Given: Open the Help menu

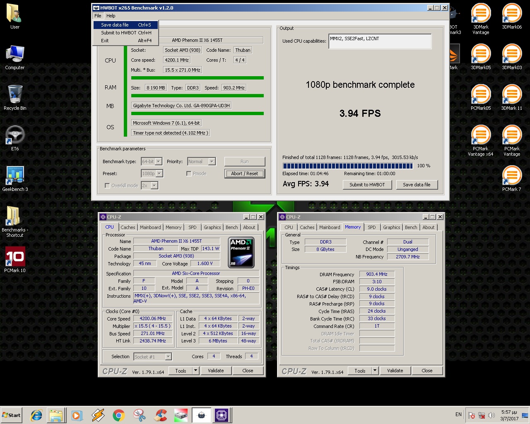Looking at the screenshot, I should click(111, 16).
